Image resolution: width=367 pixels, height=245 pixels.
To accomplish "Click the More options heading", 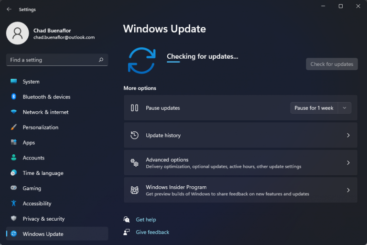I will [140, 88].
